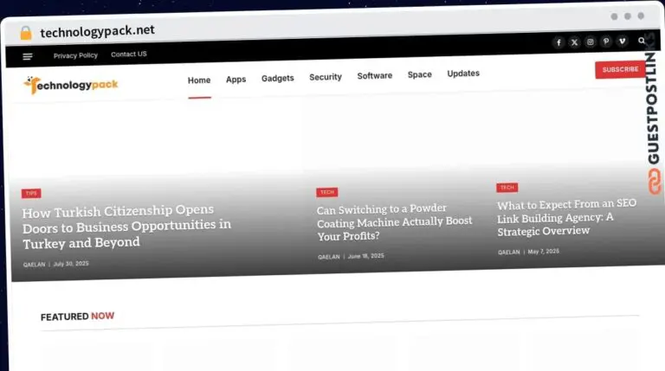The width and height of the screenshot is (665, 371).
Task: Click the Technologypack logo
Action: pyautogui.click(x=71, y=85)
